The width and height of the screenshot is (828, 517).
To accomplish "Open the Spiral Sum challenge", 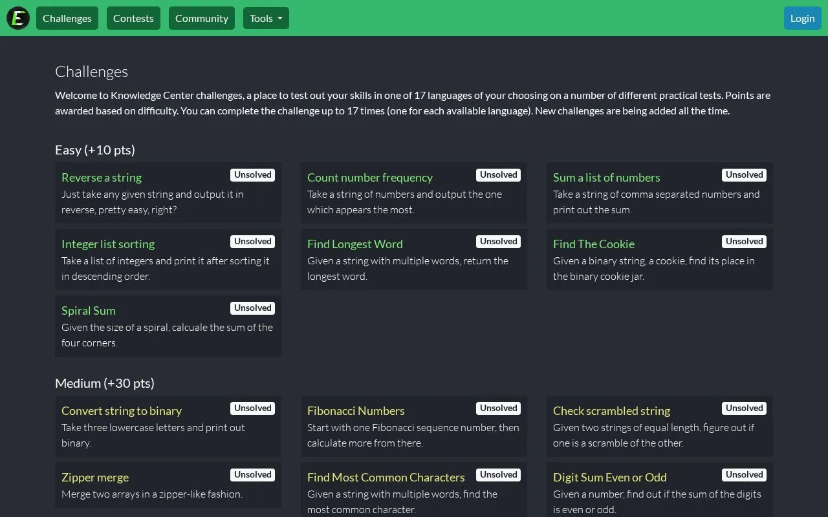I will click(x=89, y=310).
